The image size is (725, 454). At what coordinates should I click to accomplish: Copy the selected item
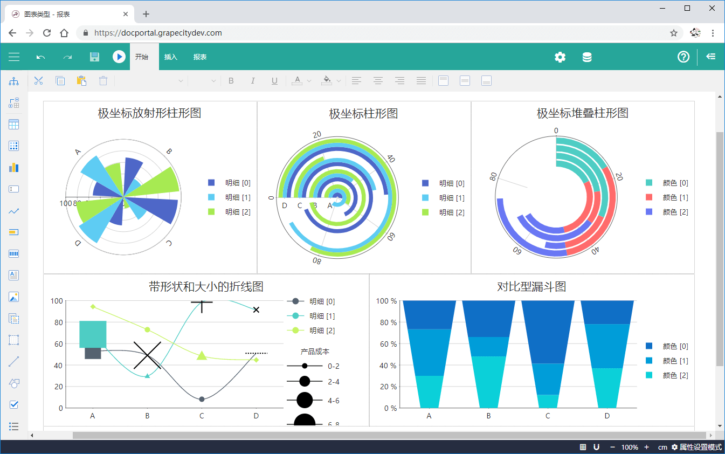[x=60, y=81]
